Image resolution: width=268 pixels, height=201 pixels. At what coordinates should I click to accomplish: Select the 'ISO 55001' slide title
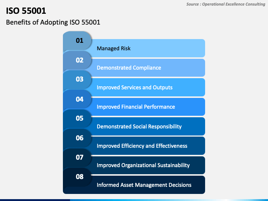coord(26,11)
